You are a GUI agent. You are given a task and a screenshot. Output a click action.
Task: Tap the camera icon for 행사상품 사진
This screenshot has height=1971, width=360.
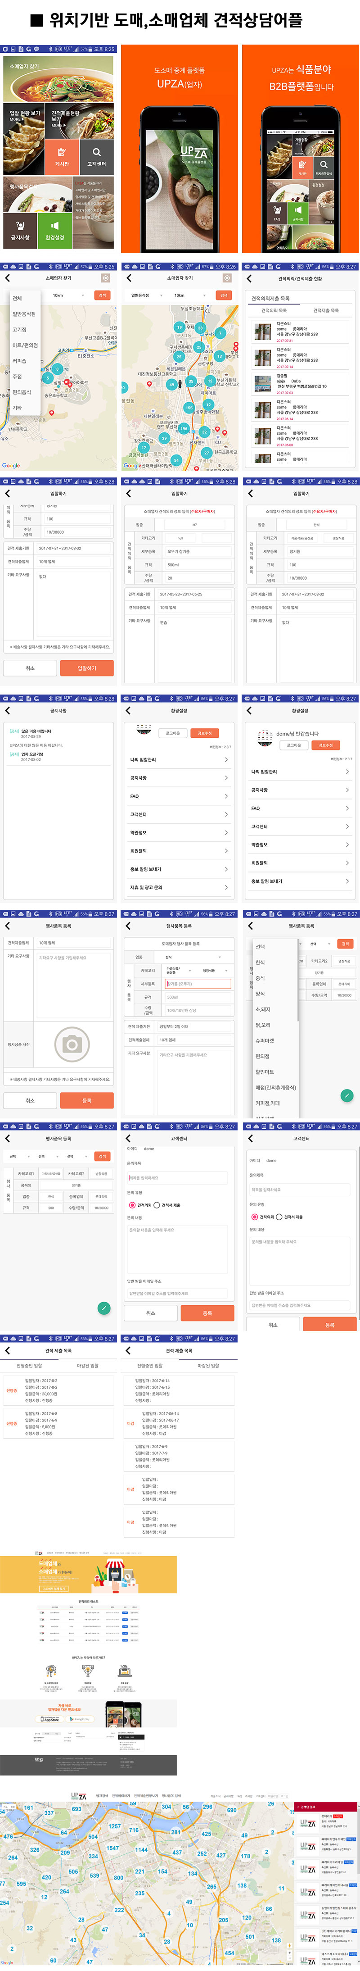pyautogui.click(x=72, y=1044)
